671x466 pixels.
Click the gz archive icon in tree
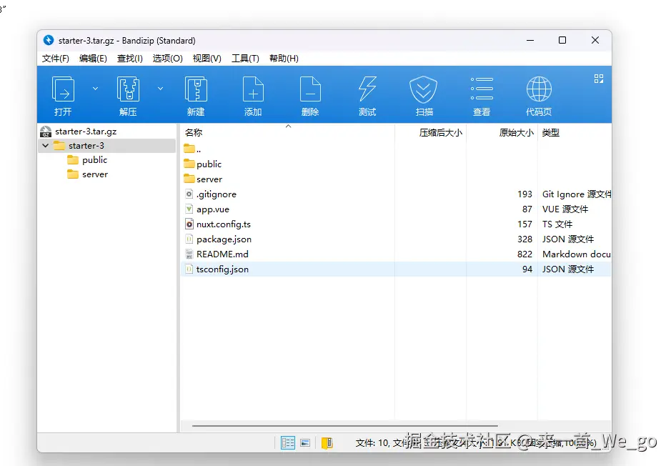(46, 132)
